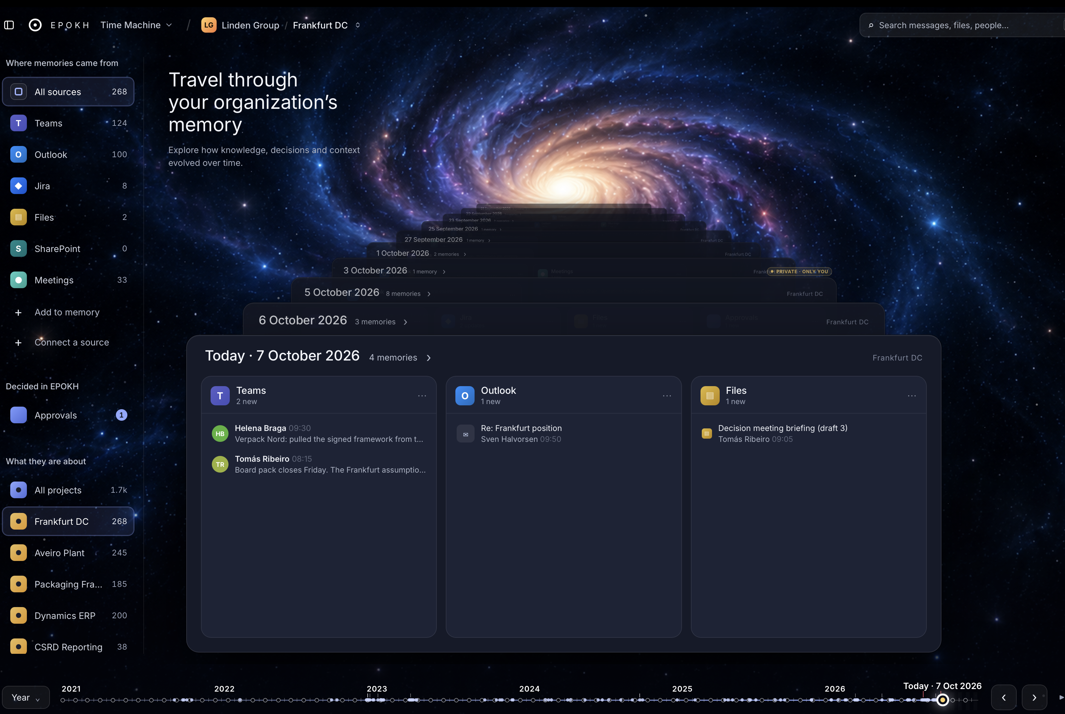The image size is (1065, 714).
Task: Expand Today's 4 memories chevron
Action: (x=429, y=358)
